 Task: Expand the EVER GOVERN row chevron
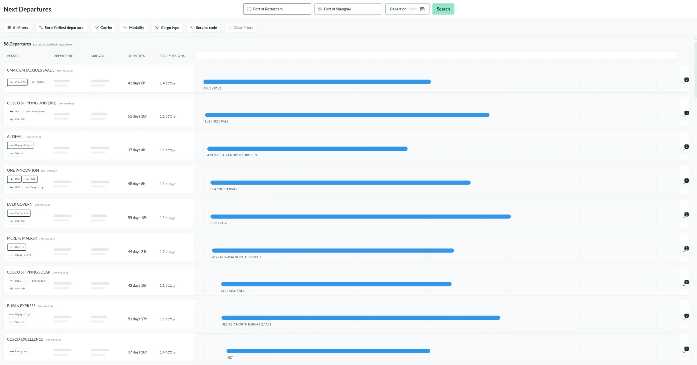click(x=684, y=217)
